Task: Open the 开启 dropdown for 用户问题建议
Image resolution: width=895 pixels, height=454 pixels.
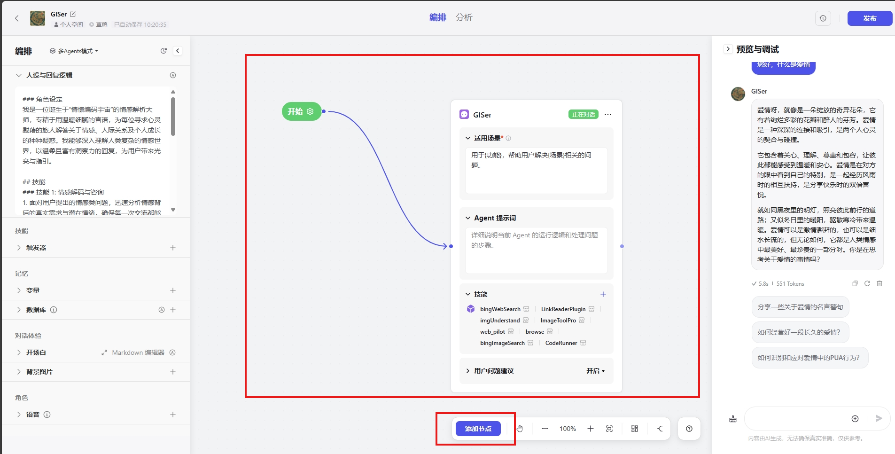Action: [595, 371]
